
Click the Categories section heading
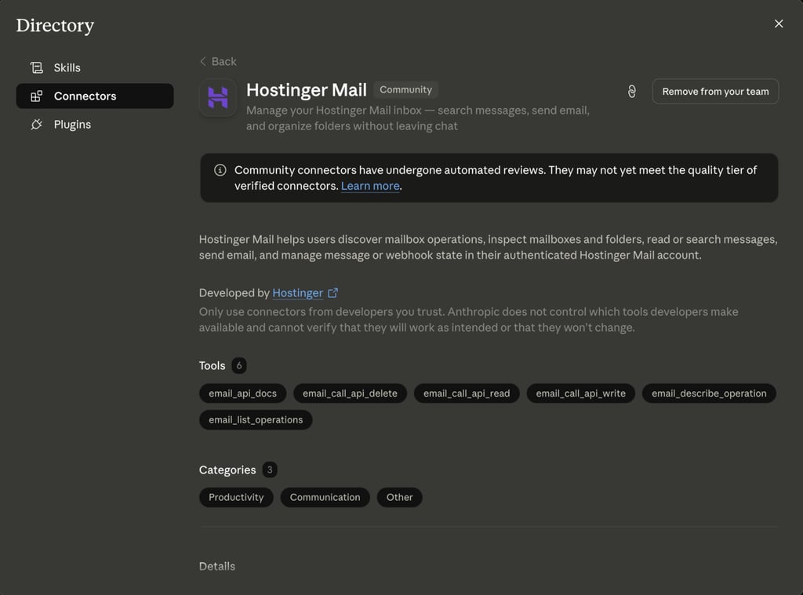(x=227, y=470)
